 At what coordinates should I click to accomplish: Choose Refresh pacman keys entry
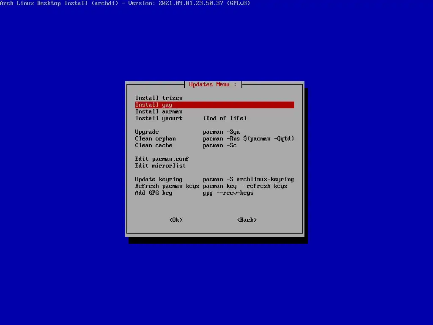pos(214,186)
